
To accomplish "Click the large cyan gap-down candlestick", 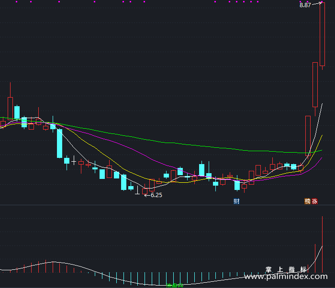I will point(60,144).
